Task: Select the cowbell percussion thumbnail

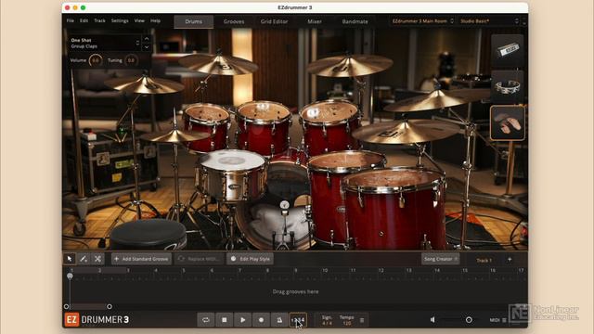Action: (x=508, y=51)
